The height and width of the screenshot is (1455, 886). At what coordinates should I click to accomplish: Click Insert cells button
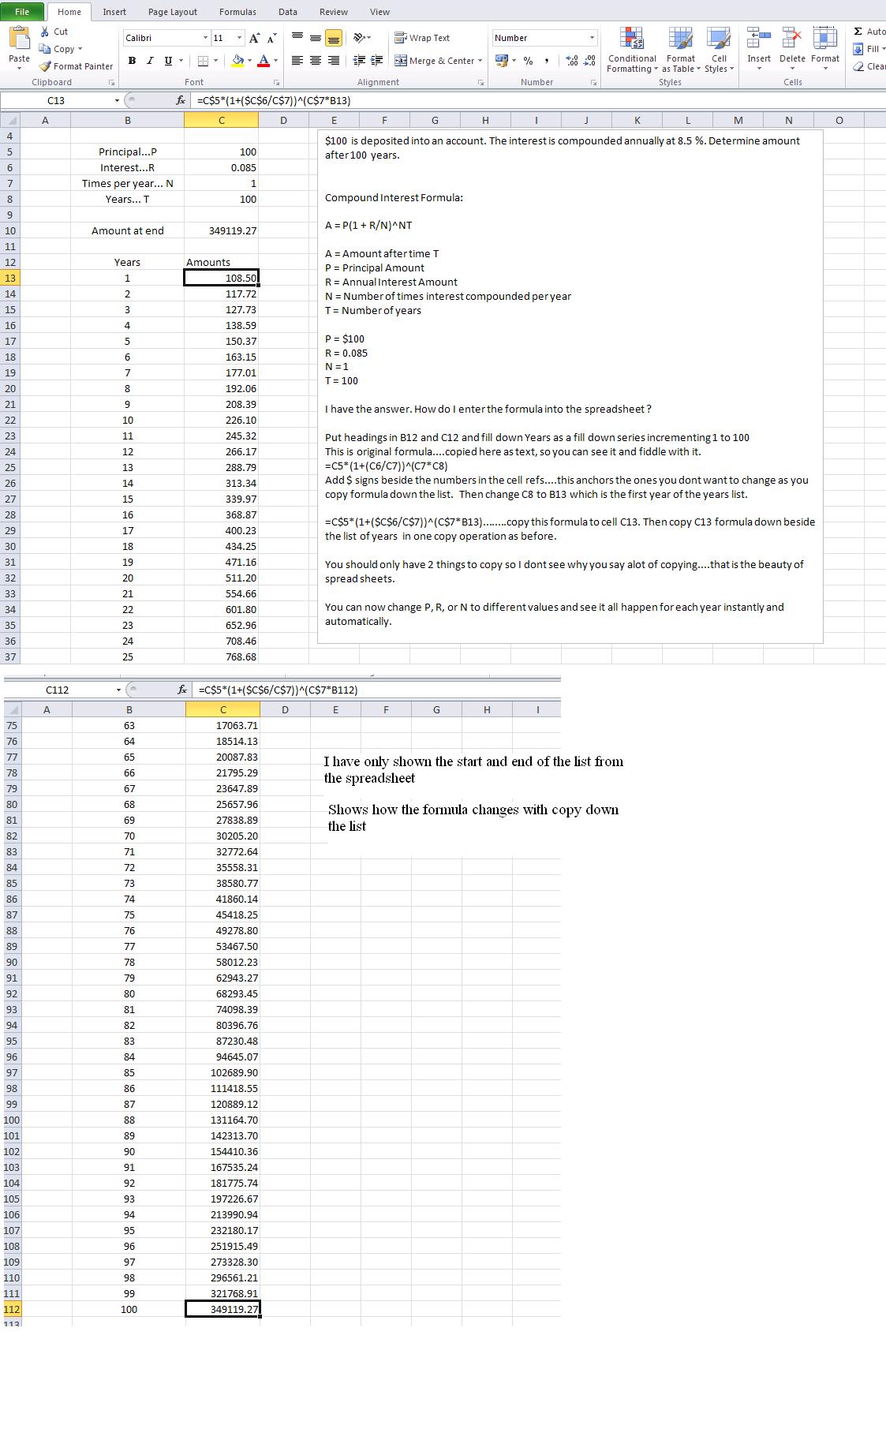point(759,47)
